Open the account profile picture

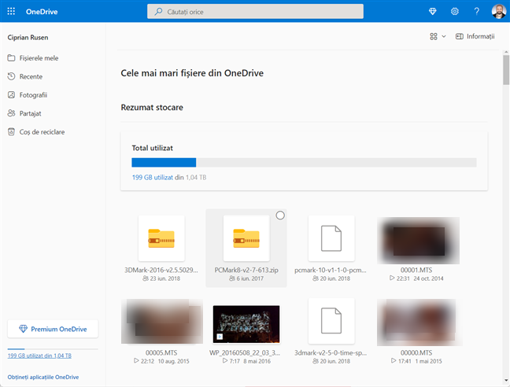[x=499, y=11]
